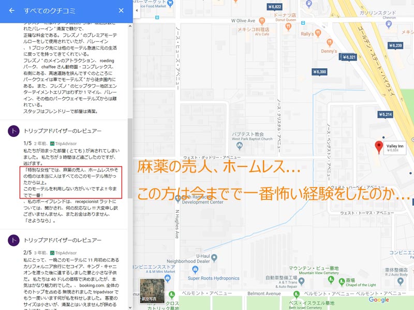Image resolution: width=414 pixels, height=310 pixels.
Task: Select the ¥5,214 hotel price marker
Action: coord(385,114)
